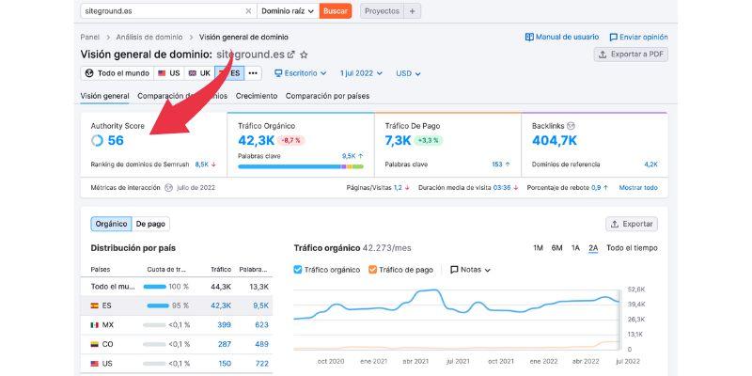Open the Manual de usuario link
The width and height of the screenshot is (752, 376).
[562, 37]
